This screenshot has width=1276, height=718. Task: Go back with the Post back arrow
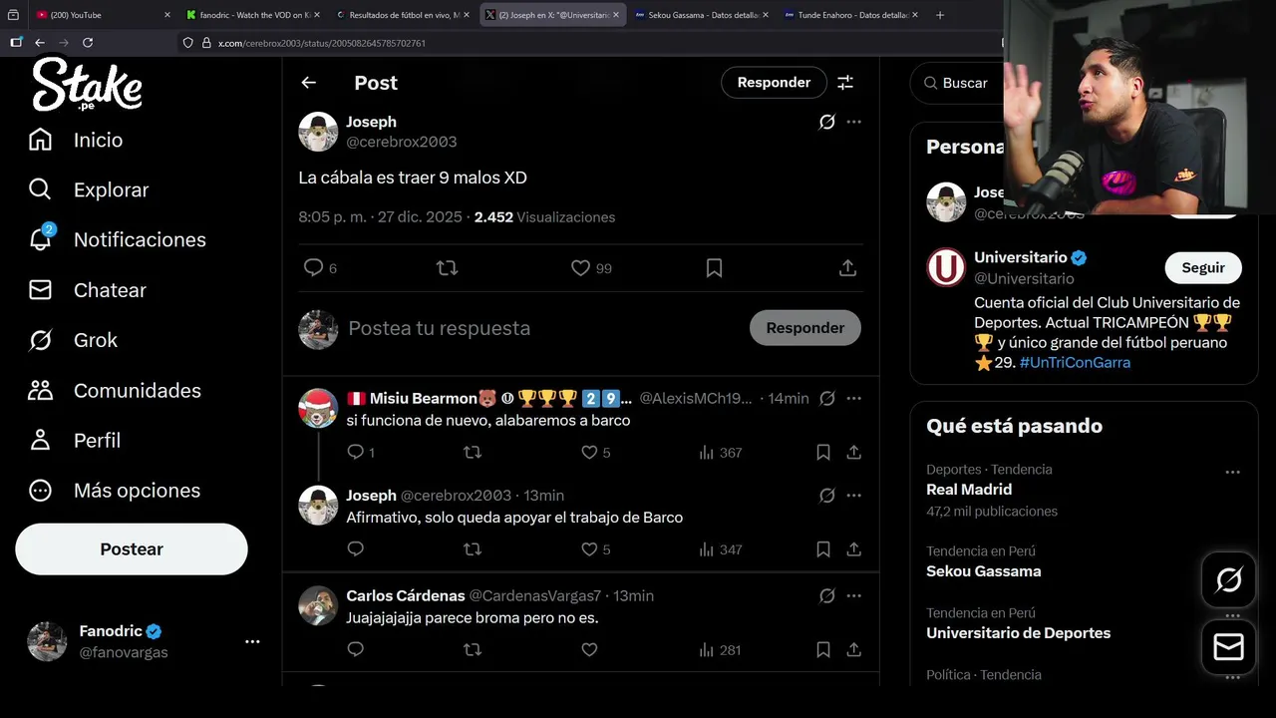click(x=309, y=83)
